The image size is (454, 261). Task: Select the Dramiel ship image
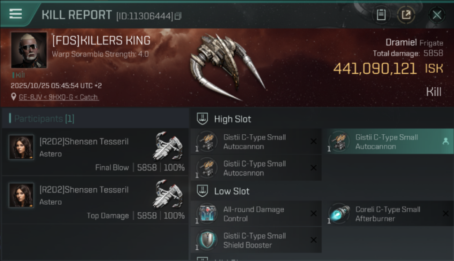click(x=226, y=67)
